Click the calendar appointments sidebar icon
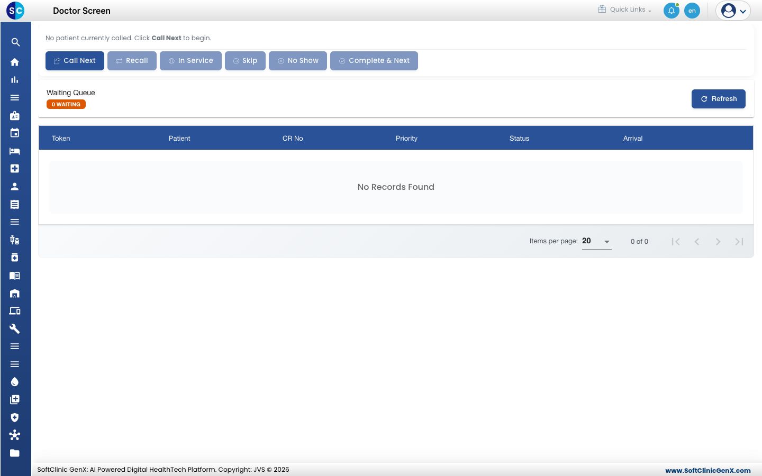 pos(15,133)
